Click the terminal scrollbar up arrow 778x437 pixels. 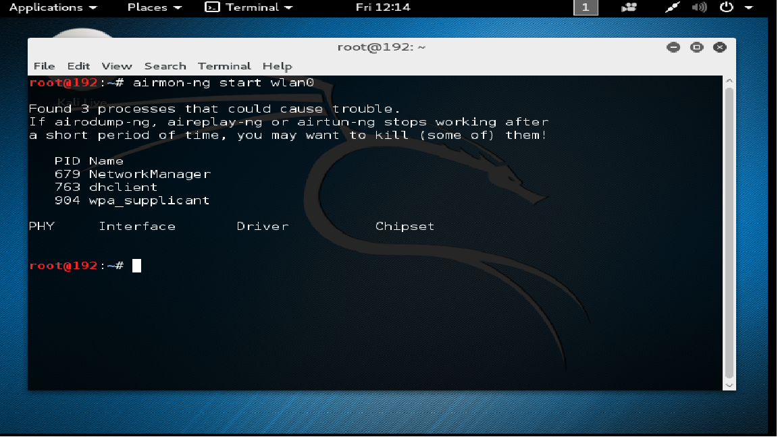click(729, 80)
